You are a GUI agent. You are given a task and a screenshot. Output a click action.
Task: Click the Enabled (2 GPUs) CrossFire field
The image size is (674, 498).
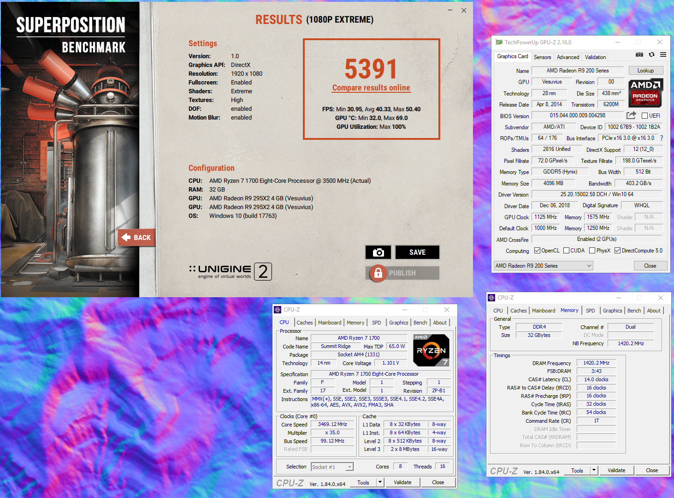coord(597,239)
